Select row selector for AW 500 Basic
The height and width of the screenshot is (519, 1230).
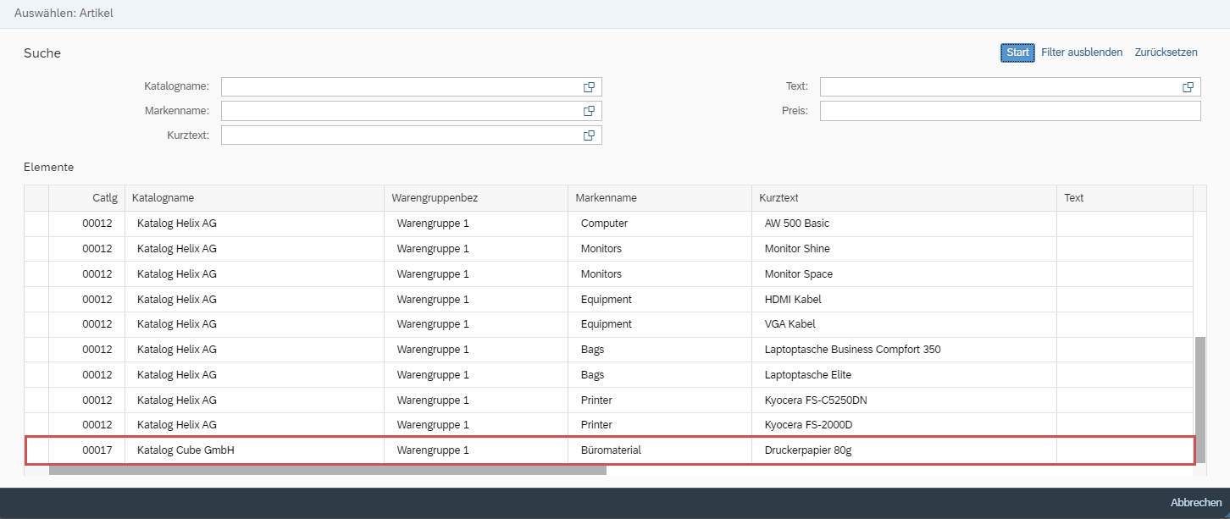coord(36,224)
